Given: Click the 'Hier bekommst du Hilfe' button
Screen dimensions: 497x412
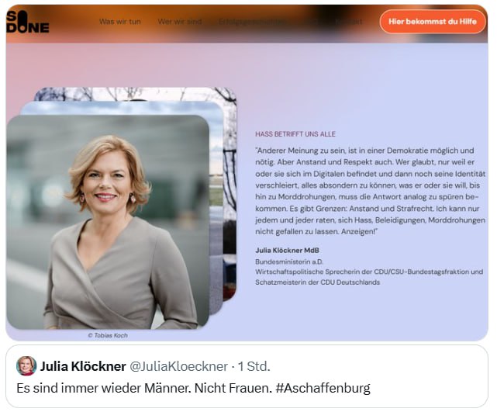Looking at the screenshot, I should pyautogui.click(x=433, y=22).
